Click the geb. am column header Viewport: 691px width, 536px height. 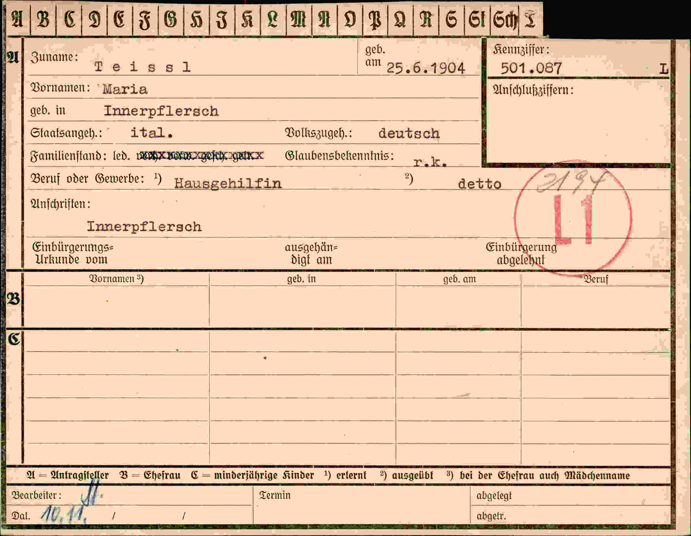(x=459, y=279)
